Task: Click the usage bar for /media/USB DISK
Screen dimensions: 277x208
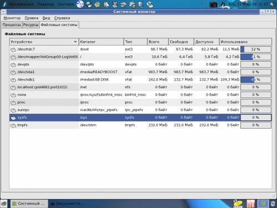Action: point(256,80)
